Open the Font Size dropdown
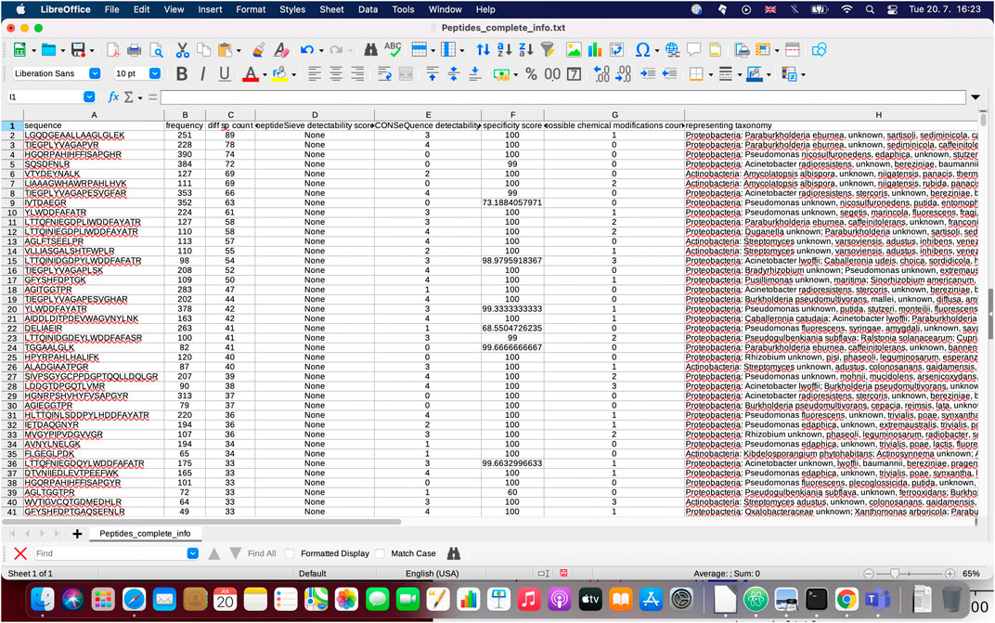This screenshot has width=995, height=623. coord(154,73)
